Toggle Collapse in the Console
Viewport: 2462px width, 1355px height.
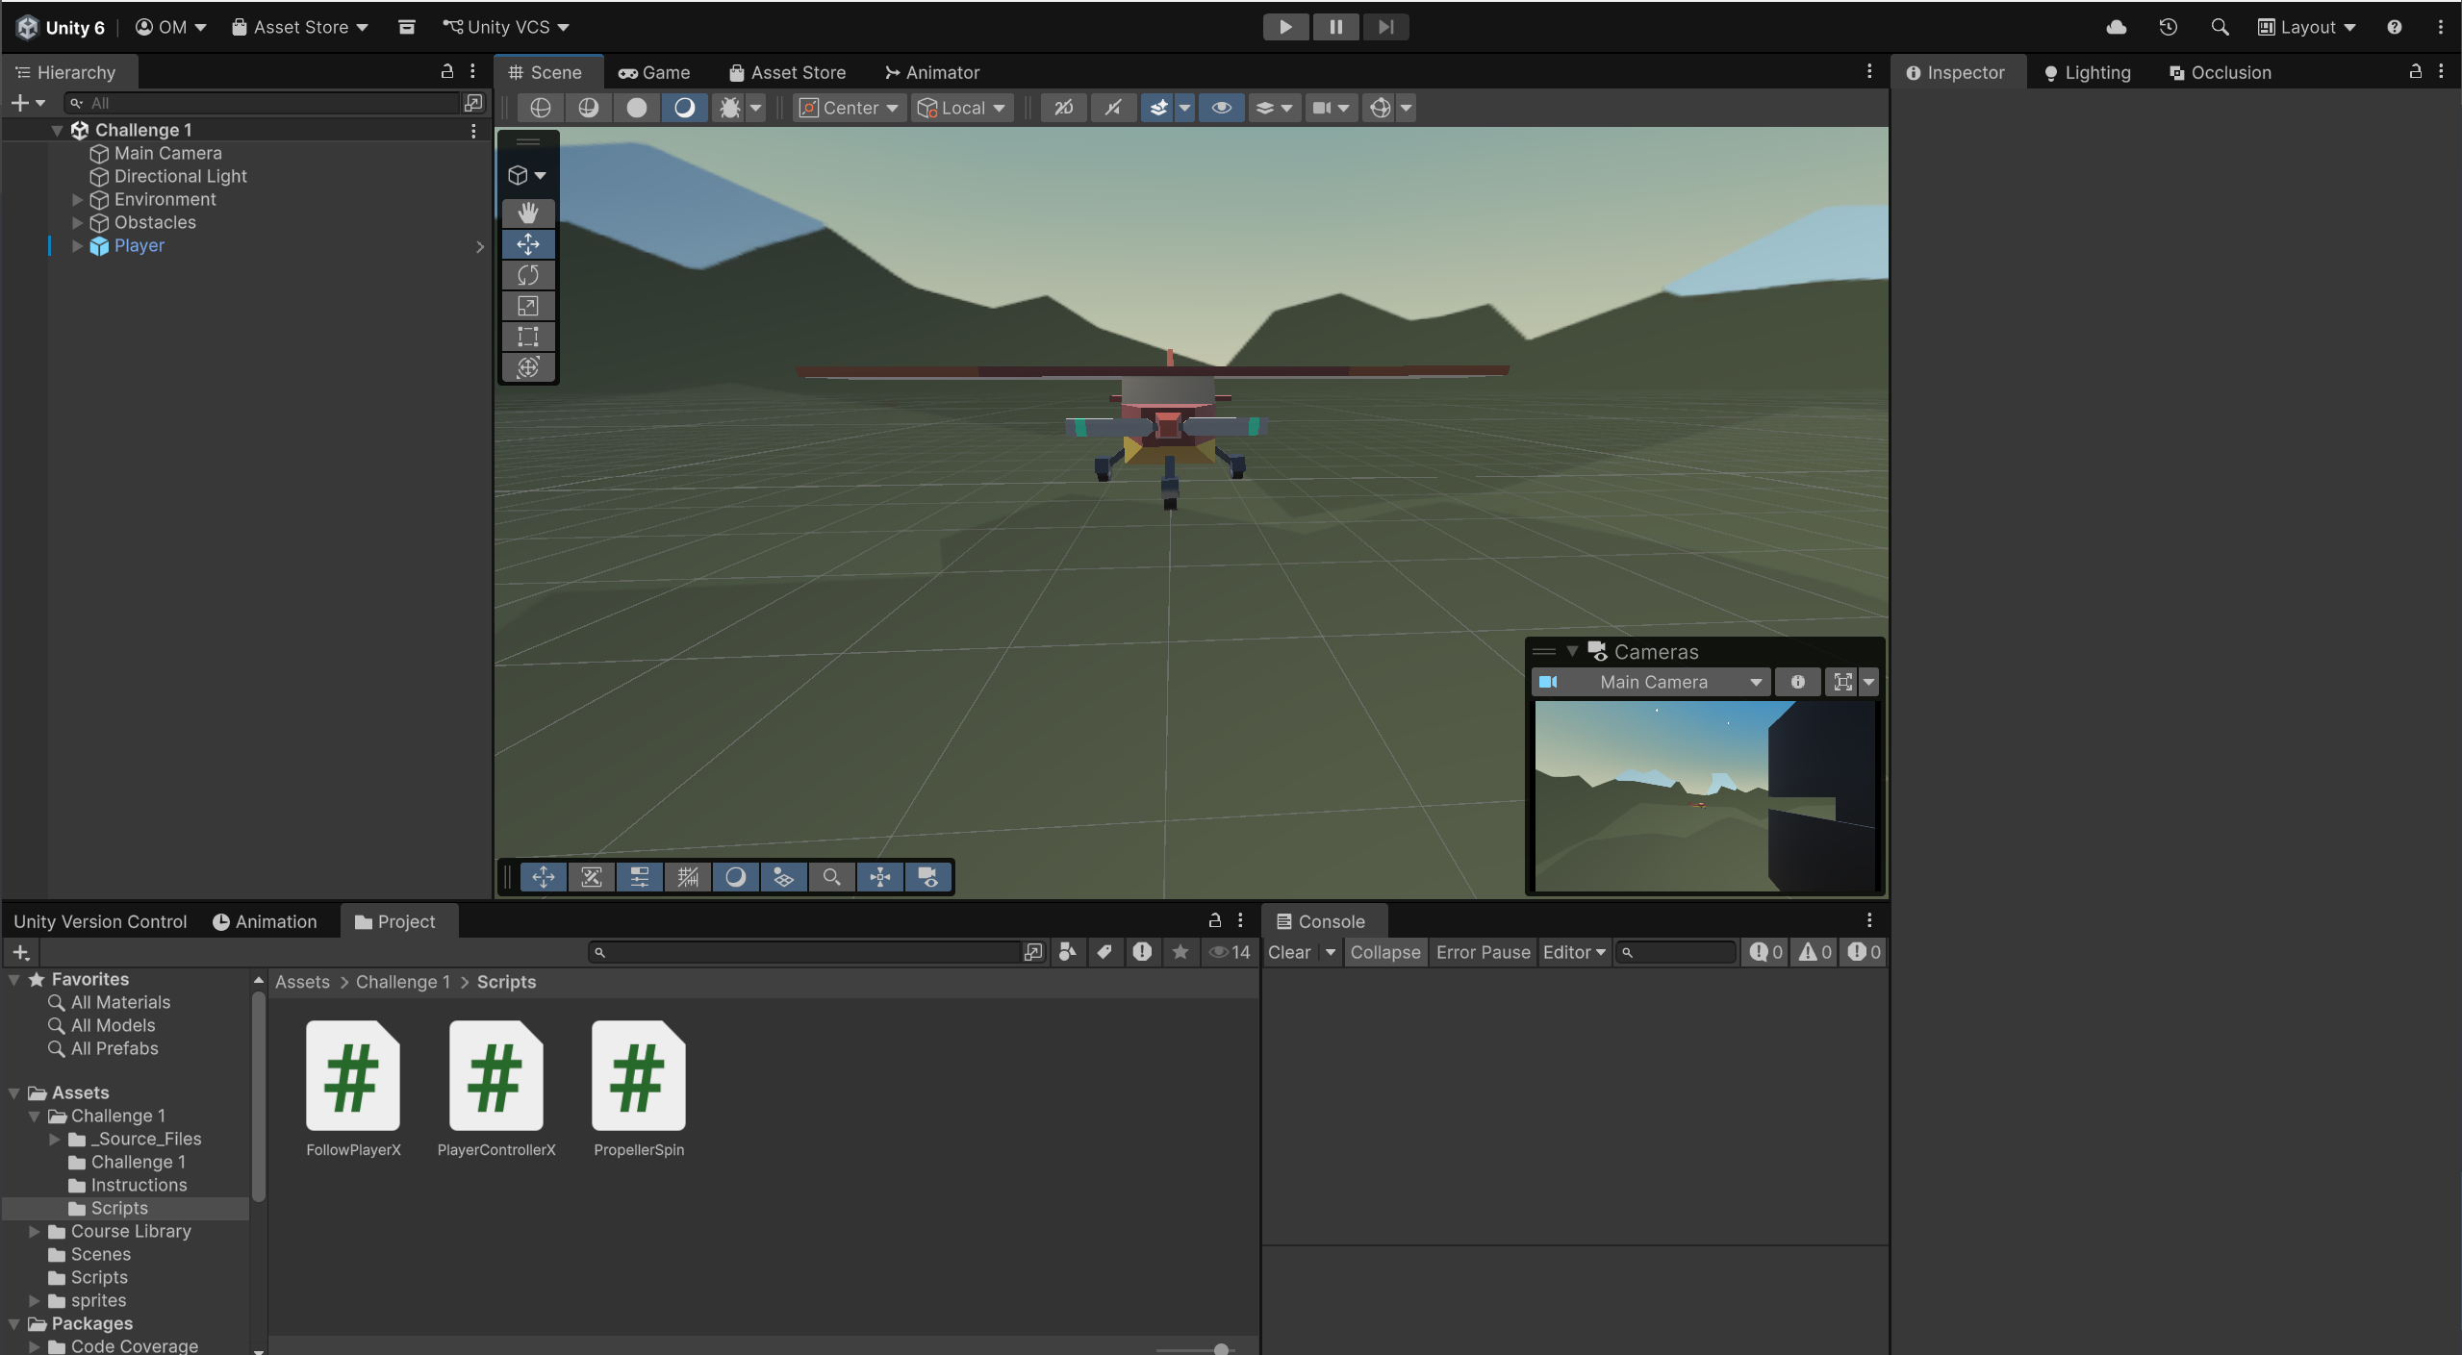point(1384,952)
